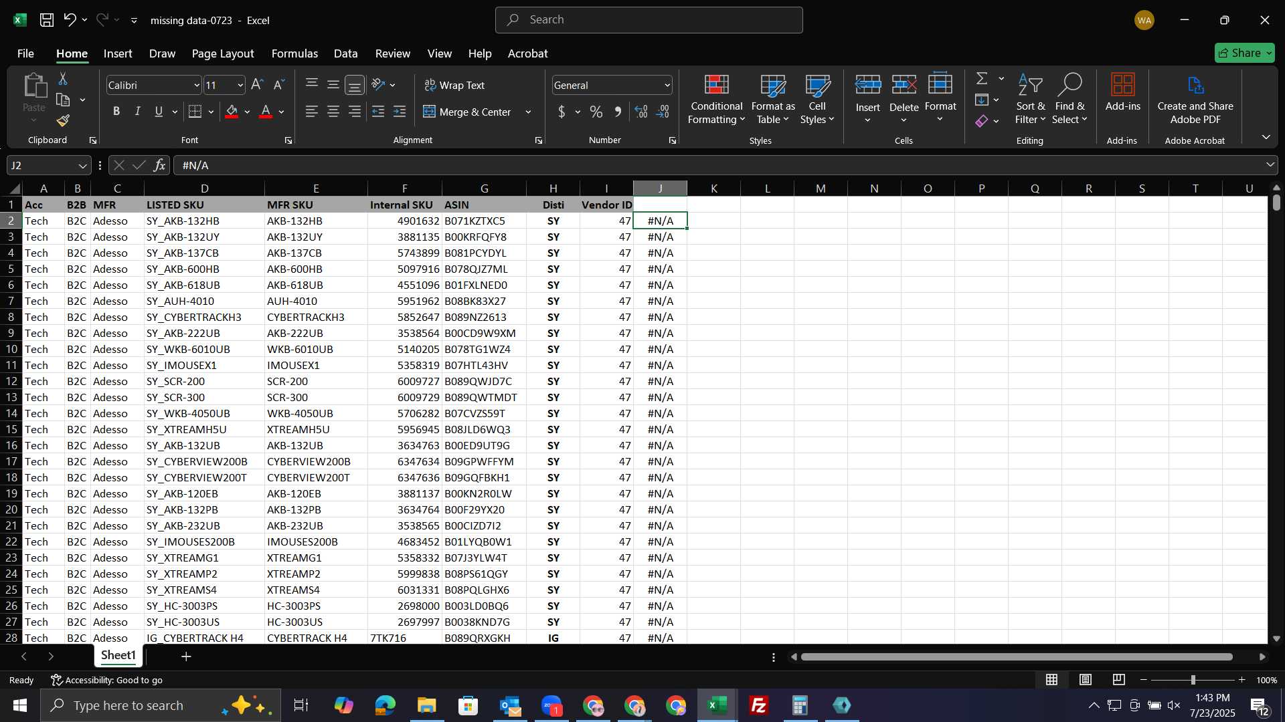Click the Paste clipboard icon
This screenshot has width=1285, height=722.
tap(34, 86)
